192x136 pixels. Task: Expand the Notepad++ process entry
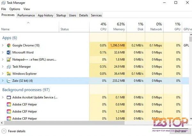[x=3, y=60]
